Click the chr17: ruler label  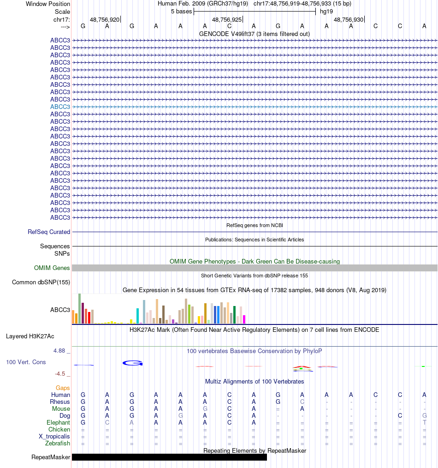coord(61,20)
